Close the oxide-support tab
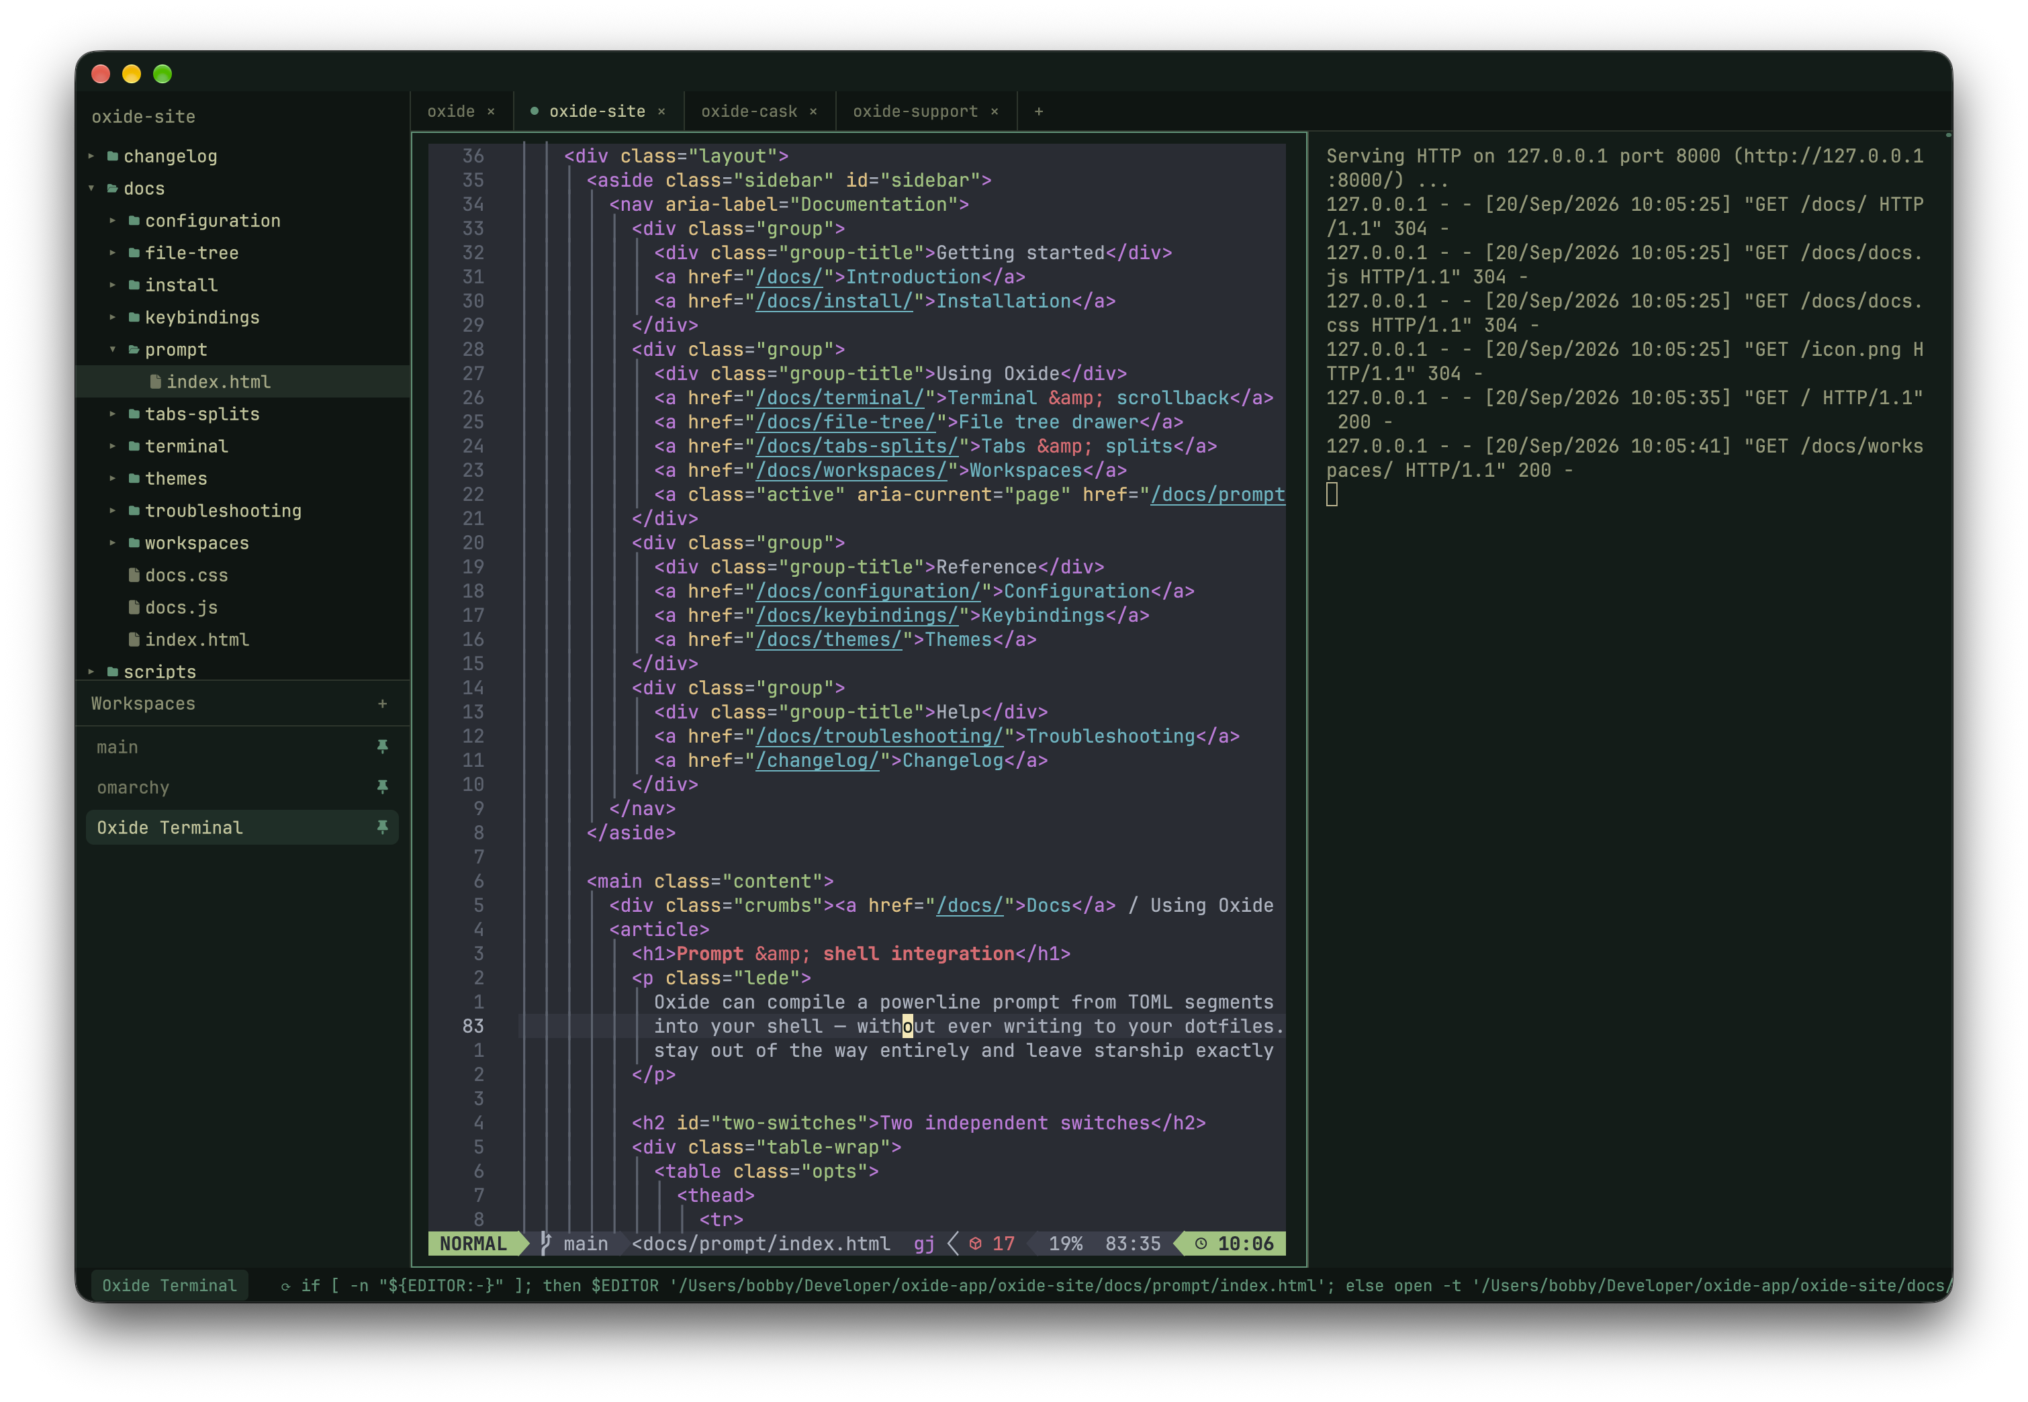Viewport: 2028px width, 1402px height. coord(995,111)
